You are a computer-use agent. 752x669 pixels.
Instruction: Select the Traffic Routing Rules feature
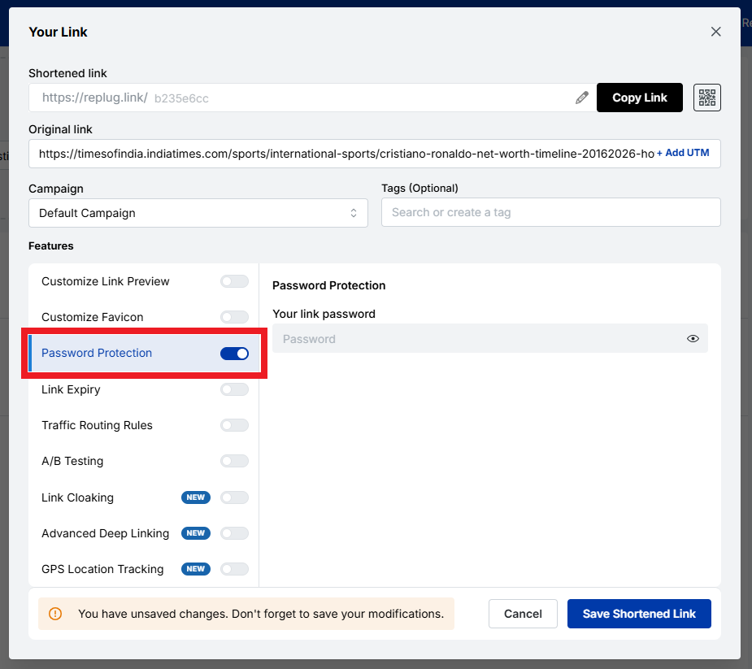coord(97,425)
